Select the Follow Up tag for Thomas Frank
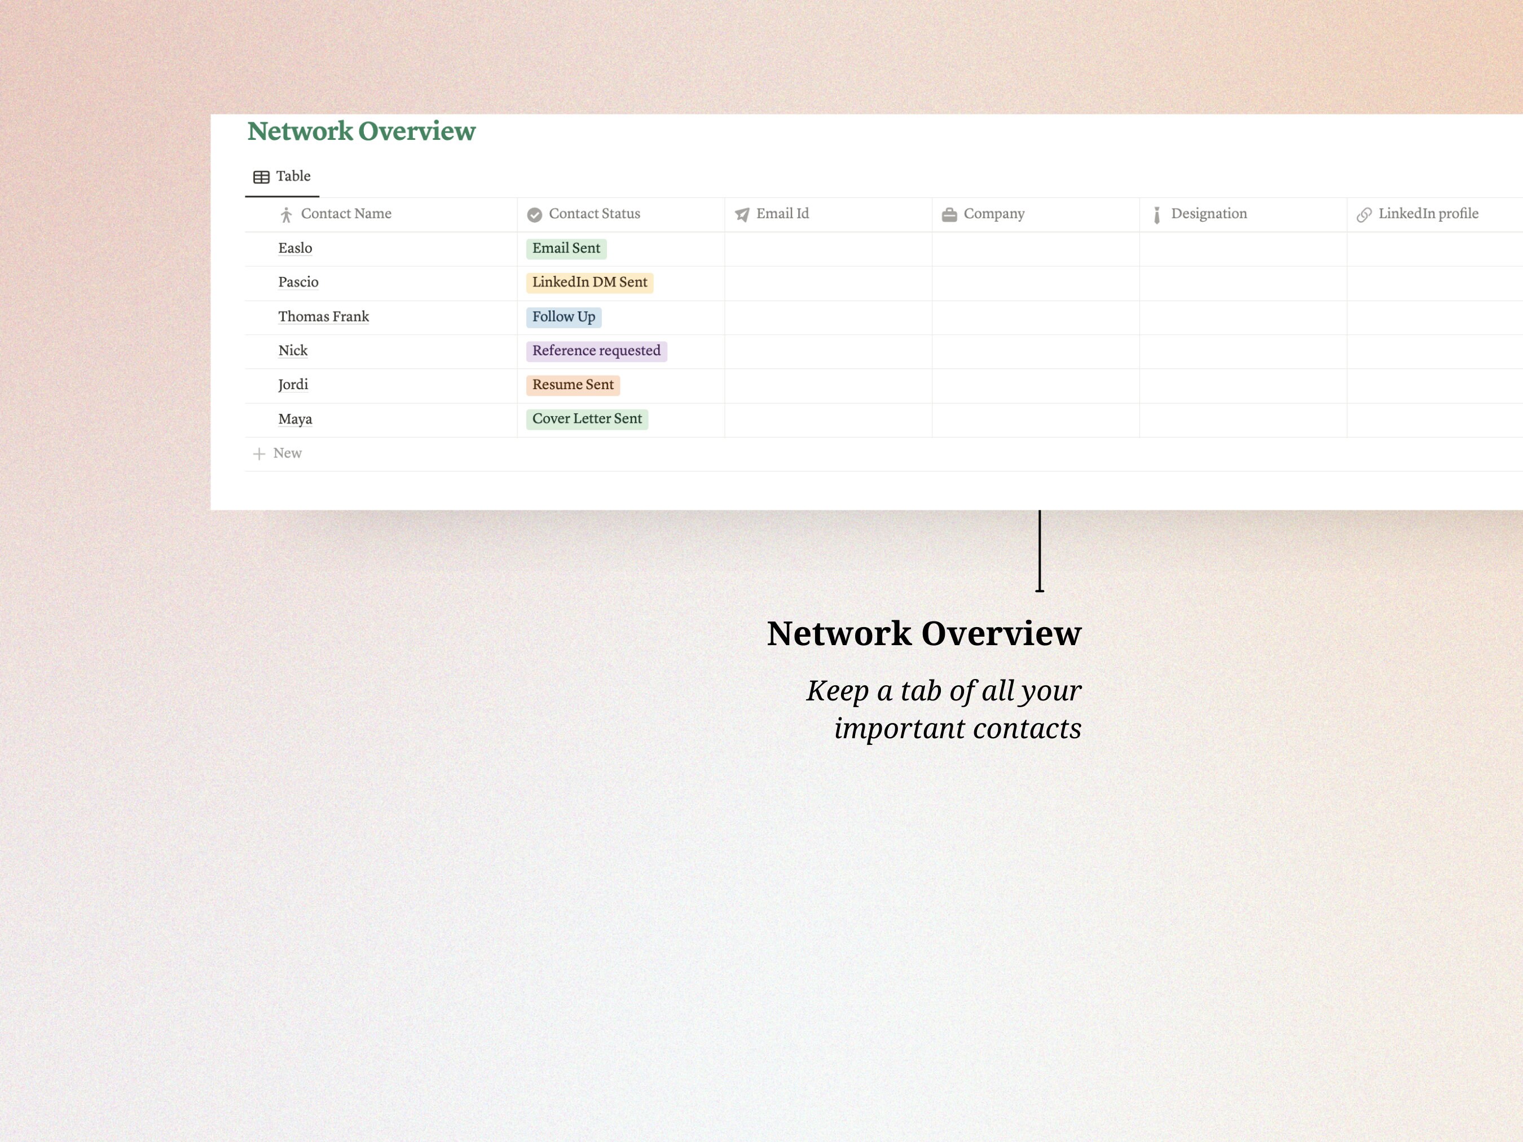Screen dimensions: 1523x1142 [564, 316]
